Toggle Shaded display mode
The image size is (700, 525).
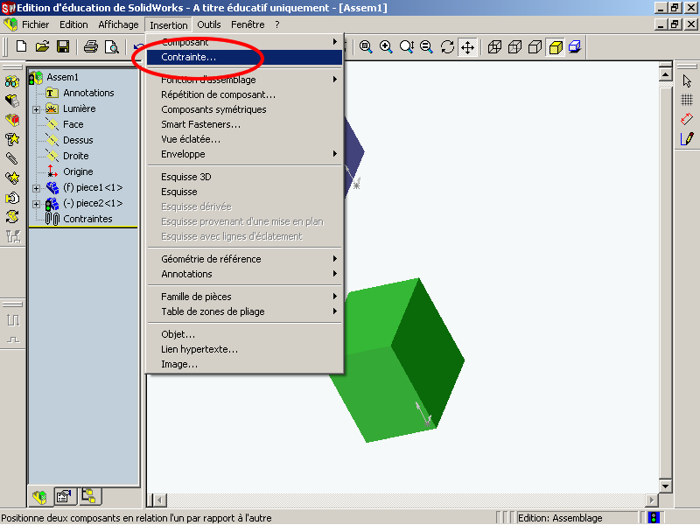coord(556,47)
